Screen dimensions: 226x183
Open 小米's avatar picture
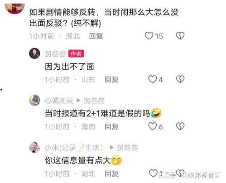pos(34,147)
